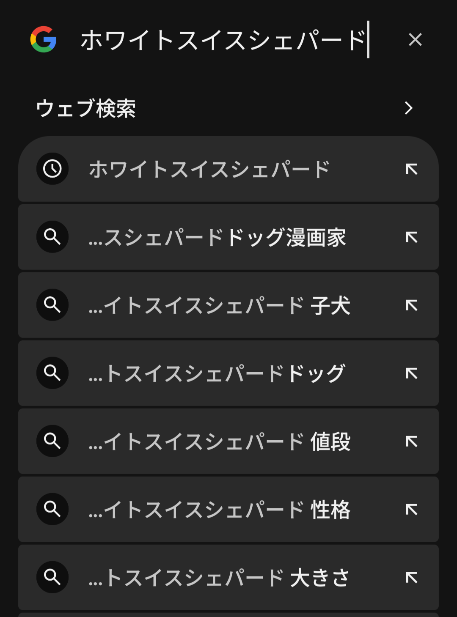Open the ウェブ検索 header

pyautogui.click(x=86, y=108)
